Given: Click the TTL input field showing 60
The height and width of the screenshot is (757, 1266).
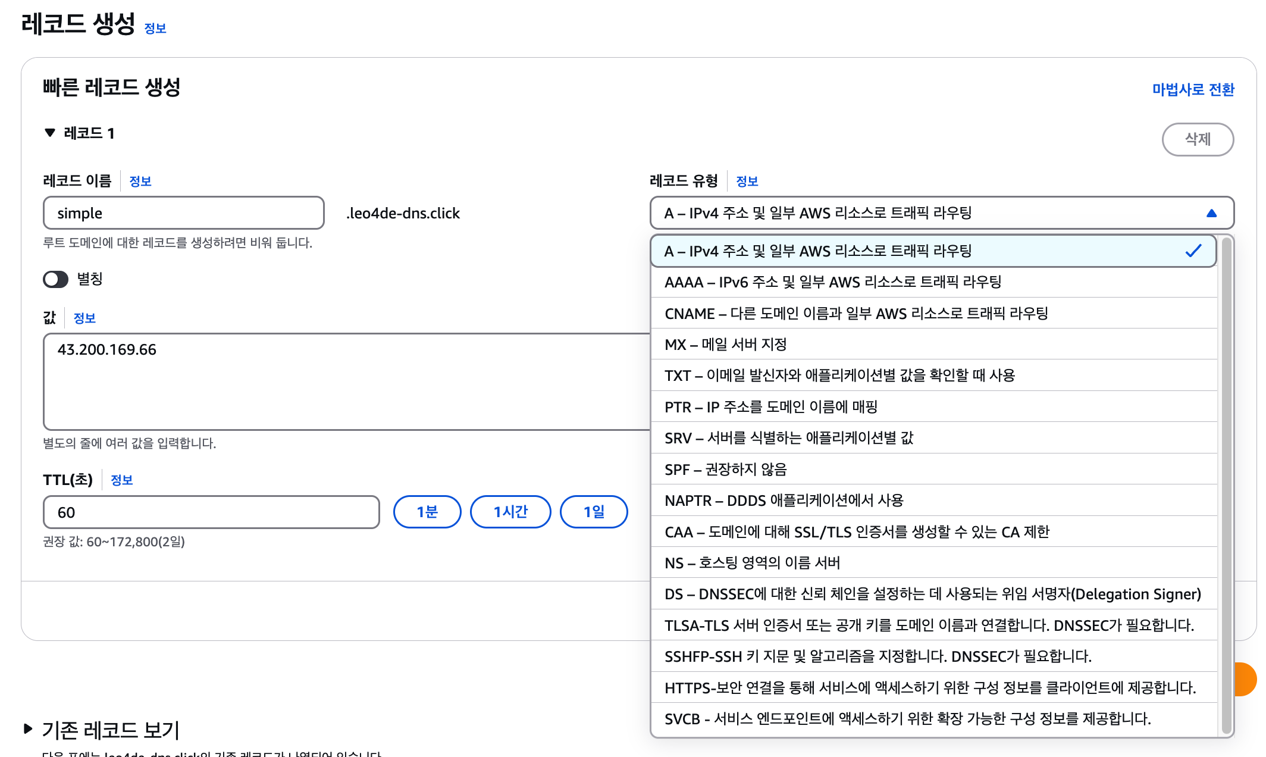Looking at the screenshot, I should (x=211, y=512).
